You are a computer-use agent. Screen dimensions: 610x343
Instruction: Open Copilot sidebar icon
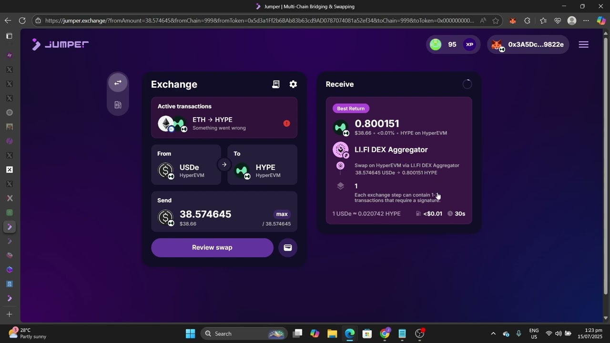601,20
